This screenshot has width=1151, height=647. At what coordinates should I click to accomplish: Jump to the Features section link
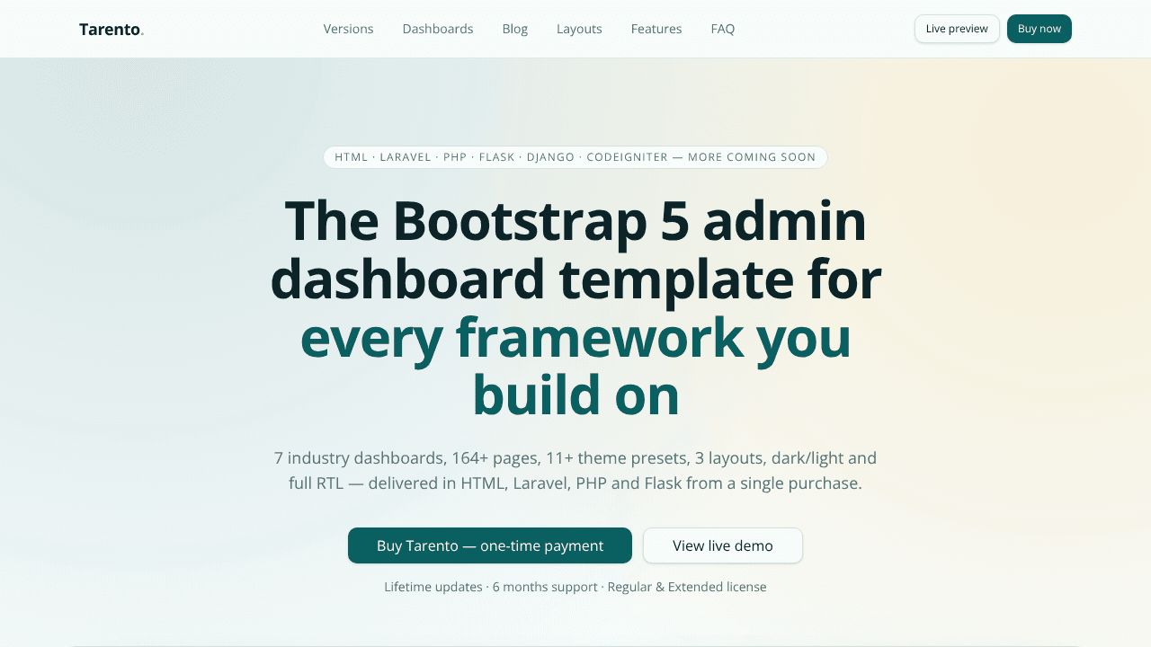pos(656,29)
